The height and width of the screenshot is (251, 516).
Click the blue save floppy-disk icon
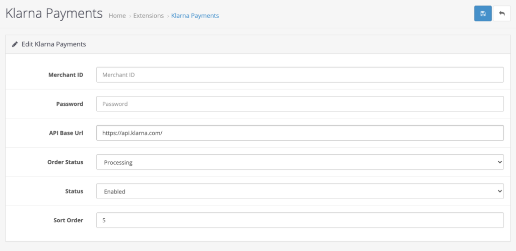(x=483, y=14)
